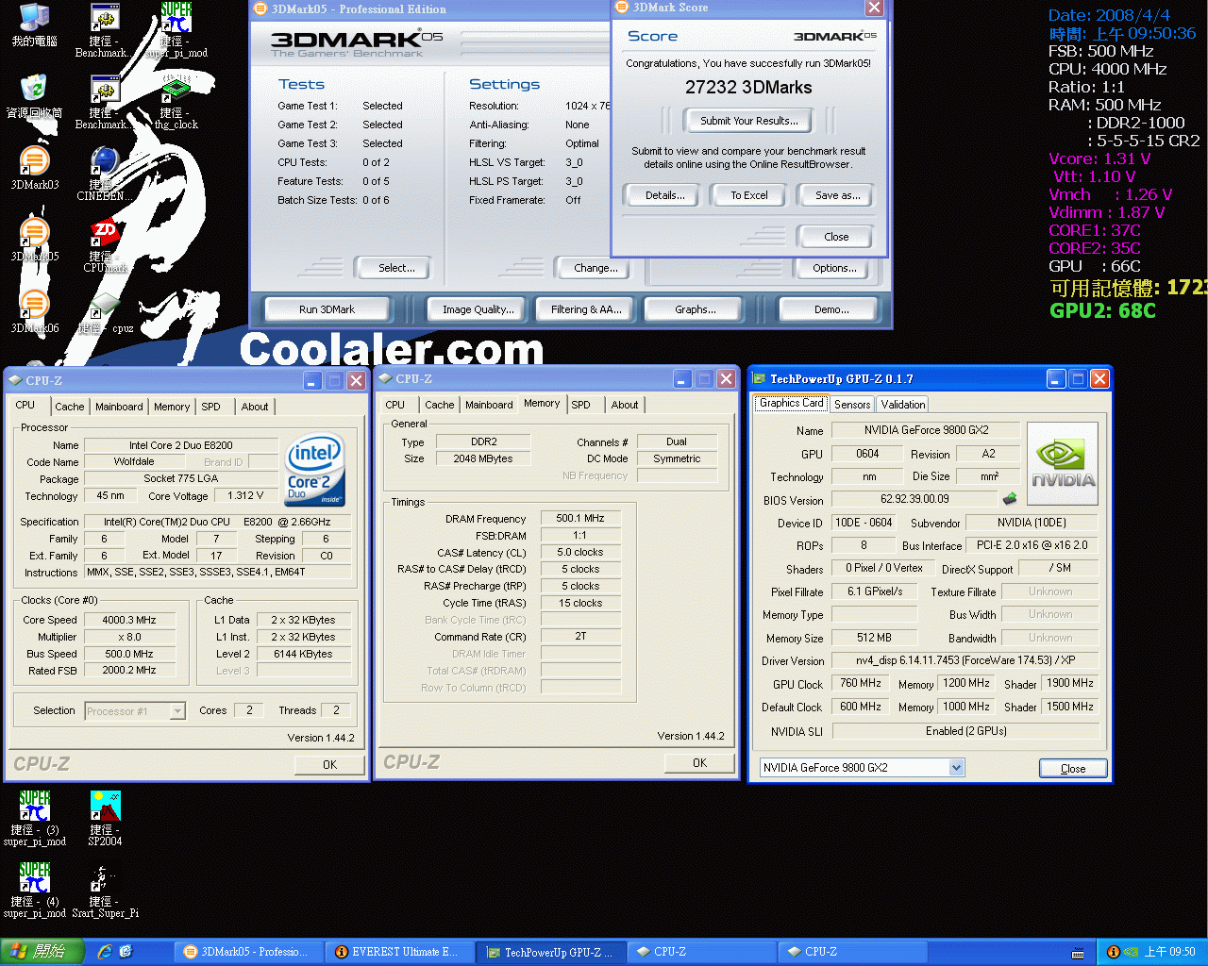This screenshot has height=966, width=1208.
Task: Switch to 3DMark05 in the taskbar
Action: point(249,952)
